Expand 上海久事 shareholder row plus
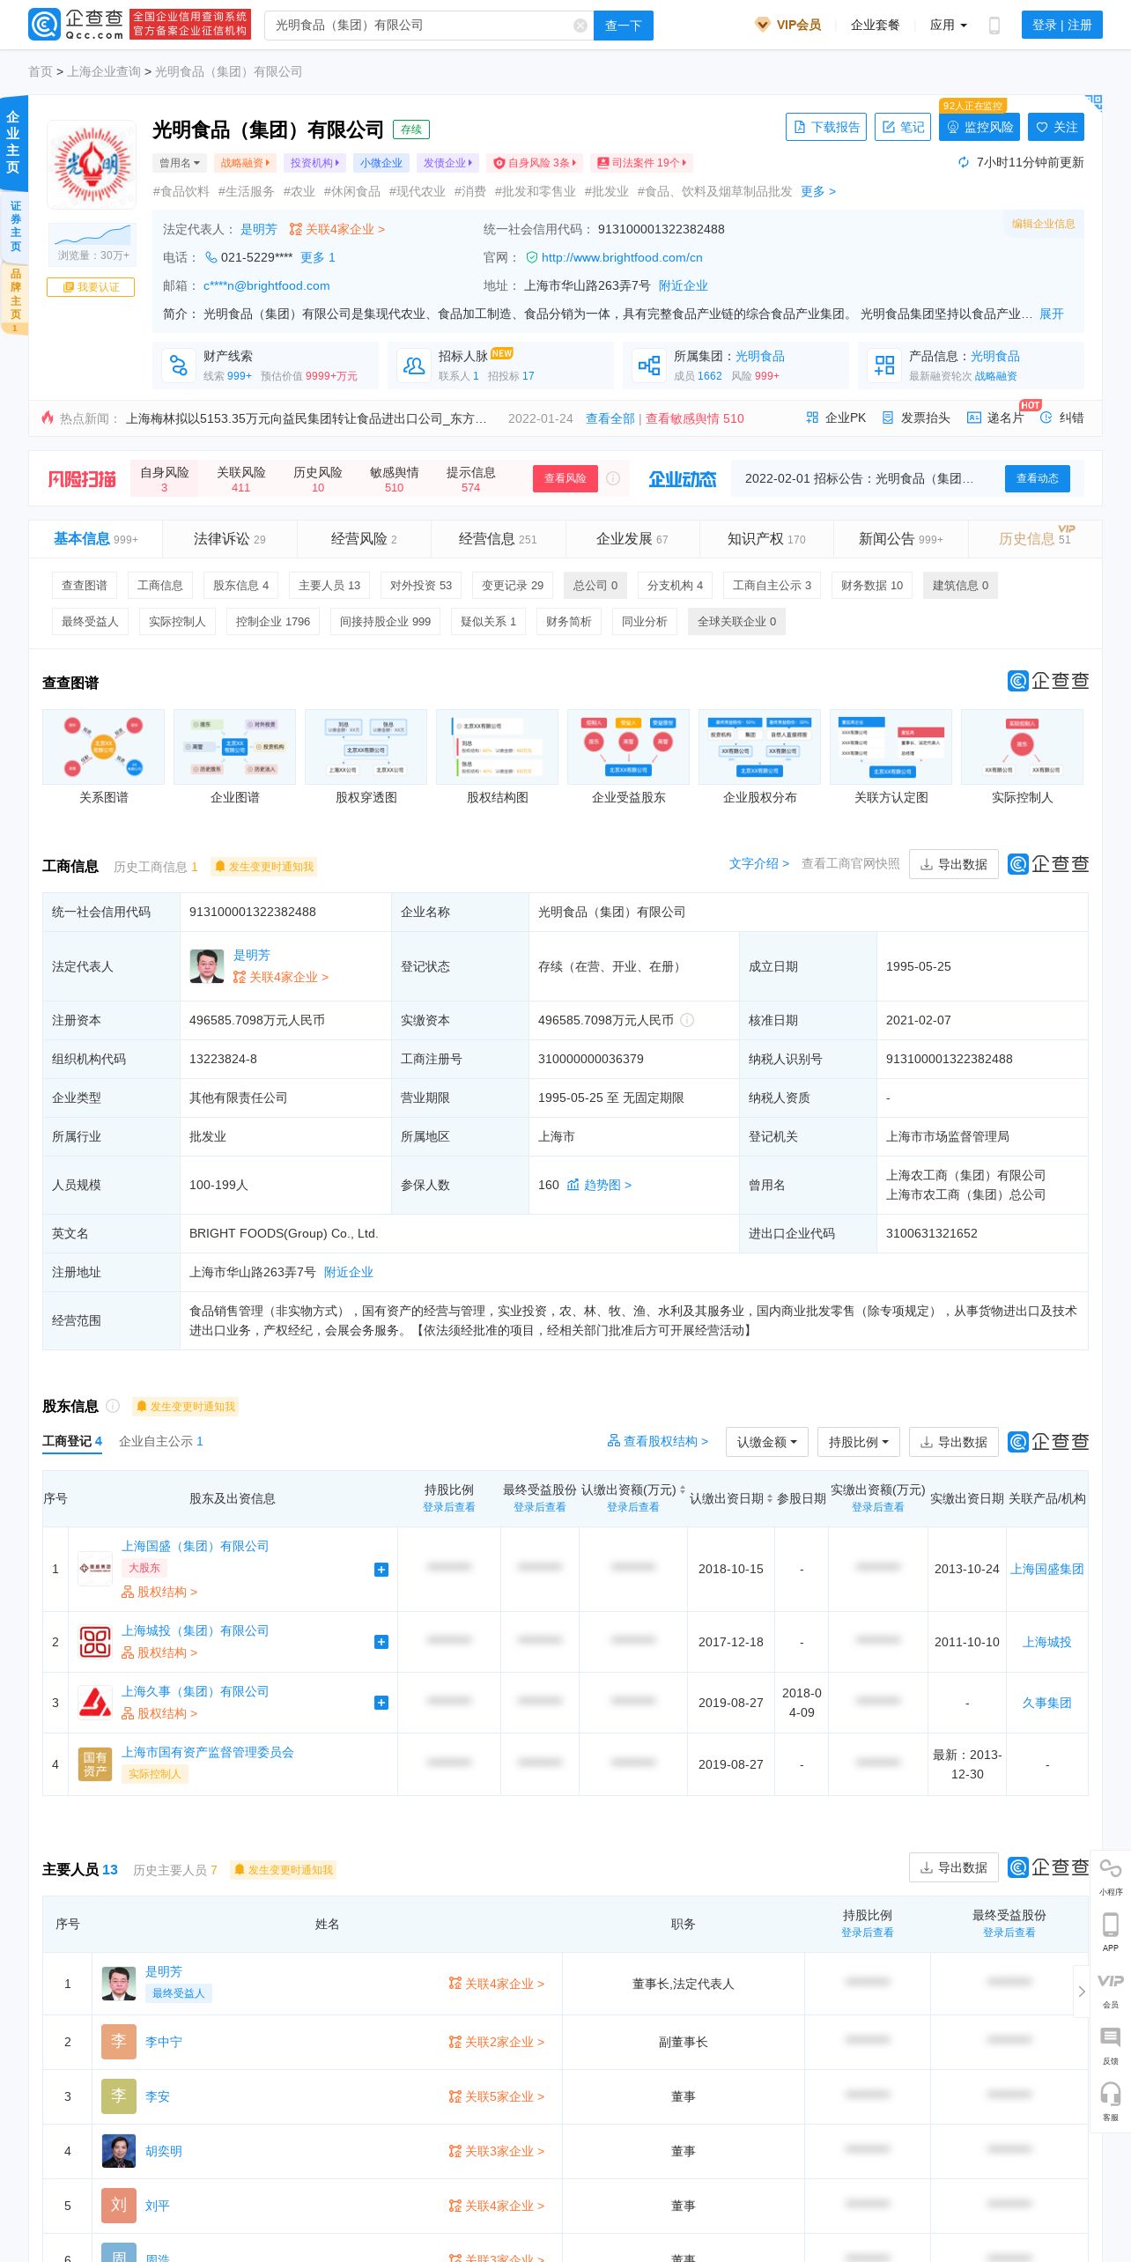 click(381, 1703)
